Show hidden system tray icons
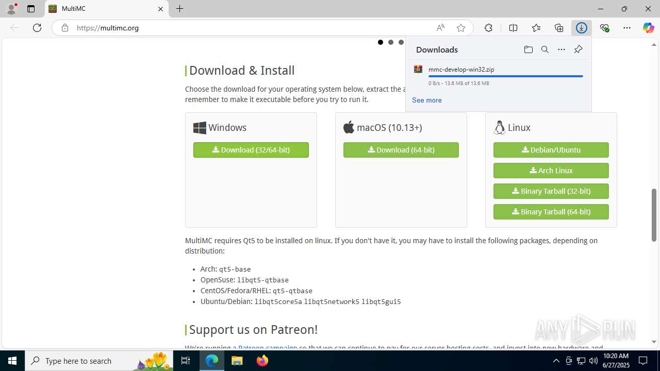This screenshot has width=660, height=371. click(x=556, y=361)
